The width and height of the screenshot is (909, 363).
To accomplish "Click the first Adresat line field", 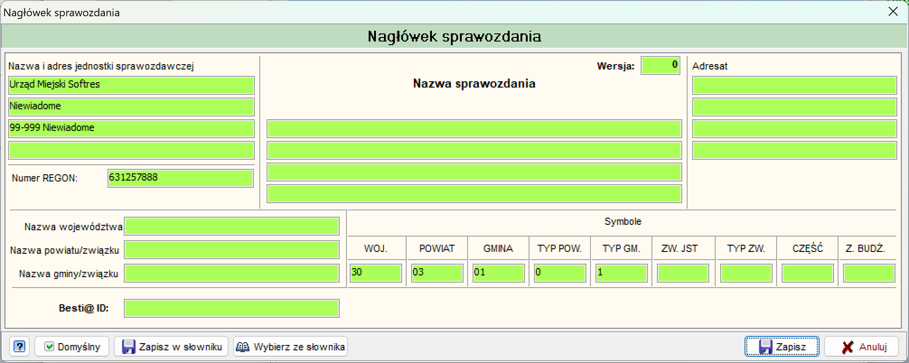I will [x=794, y=85].
